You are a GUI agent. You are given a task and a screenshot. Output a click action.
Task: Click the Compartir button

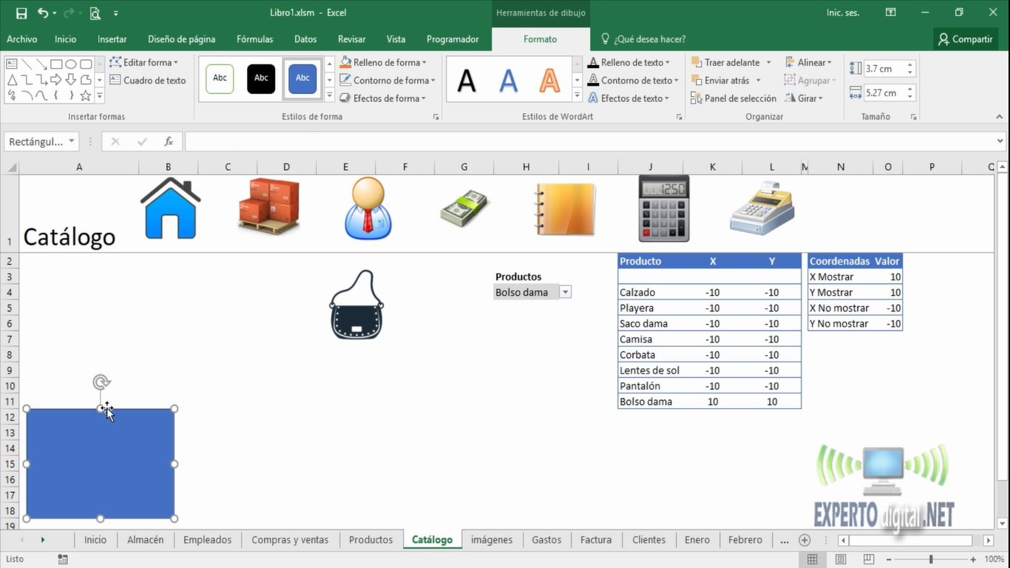(x=965, y=38)
